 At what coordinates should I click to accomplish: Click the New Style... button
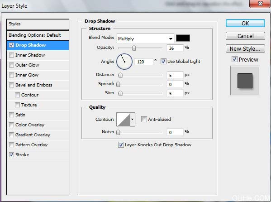pyautogui.click(x=245, y=48)
